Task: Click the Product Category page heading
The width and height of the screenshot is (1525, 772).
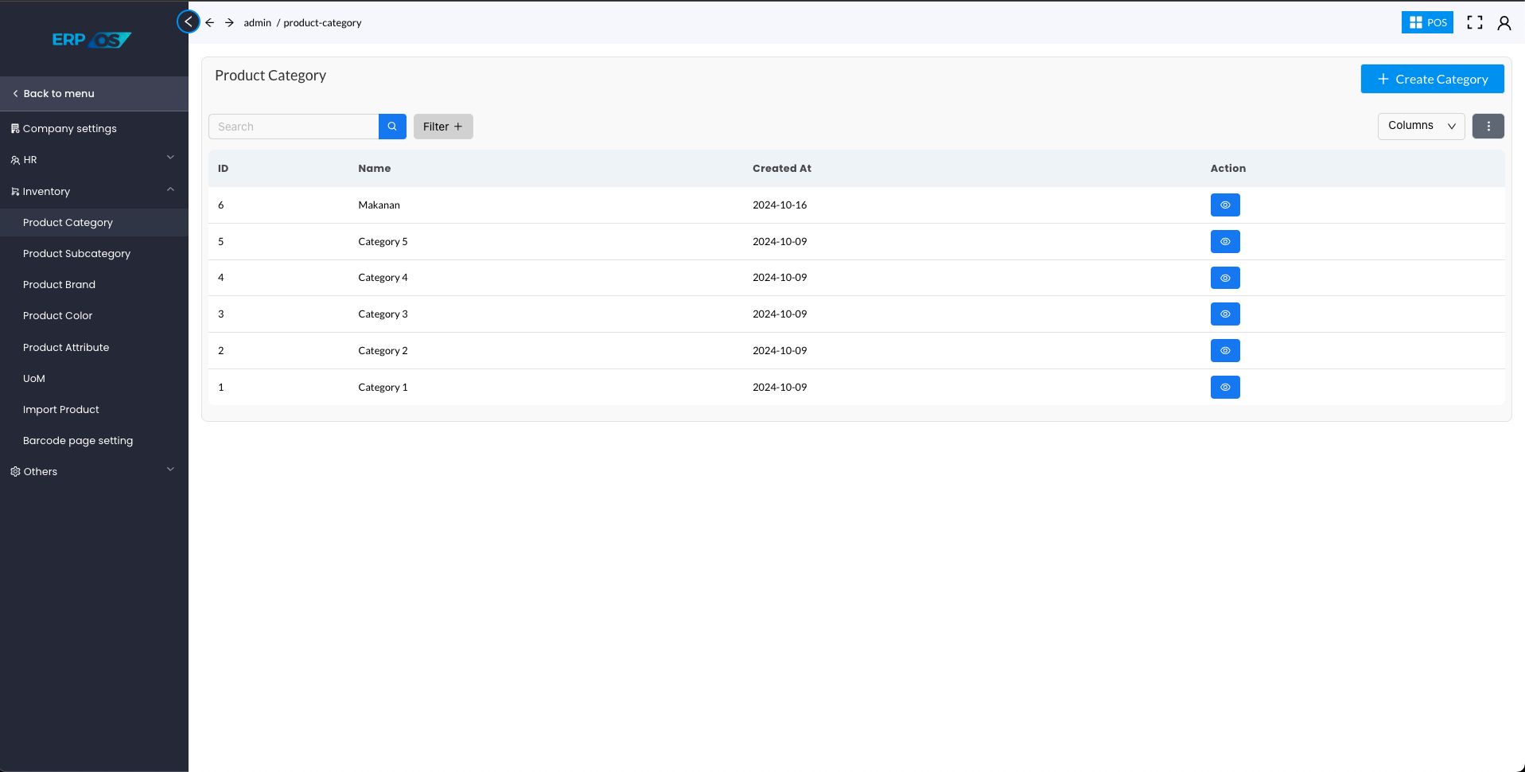Action: point(270,75)
